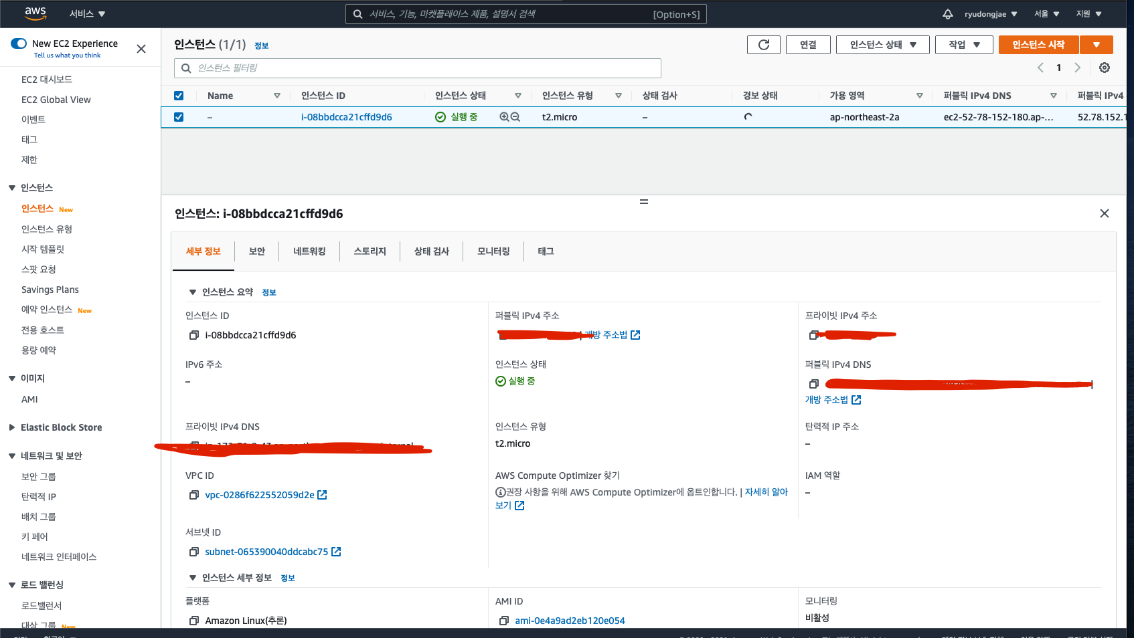Copy the subnet ID value
The height and width of the screenshot is (638, 1134).
click(x=194, y=552)
